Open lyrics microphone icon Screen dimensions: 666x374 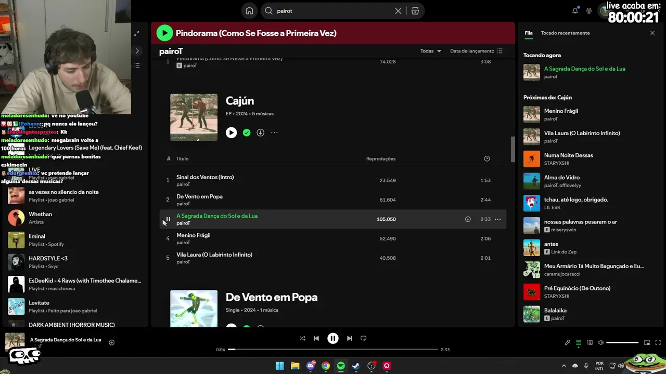pos(568,342)
